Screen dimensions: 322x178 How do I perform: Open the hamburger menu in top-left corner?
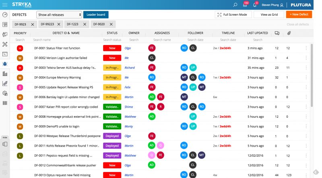[x=5, y=5]
